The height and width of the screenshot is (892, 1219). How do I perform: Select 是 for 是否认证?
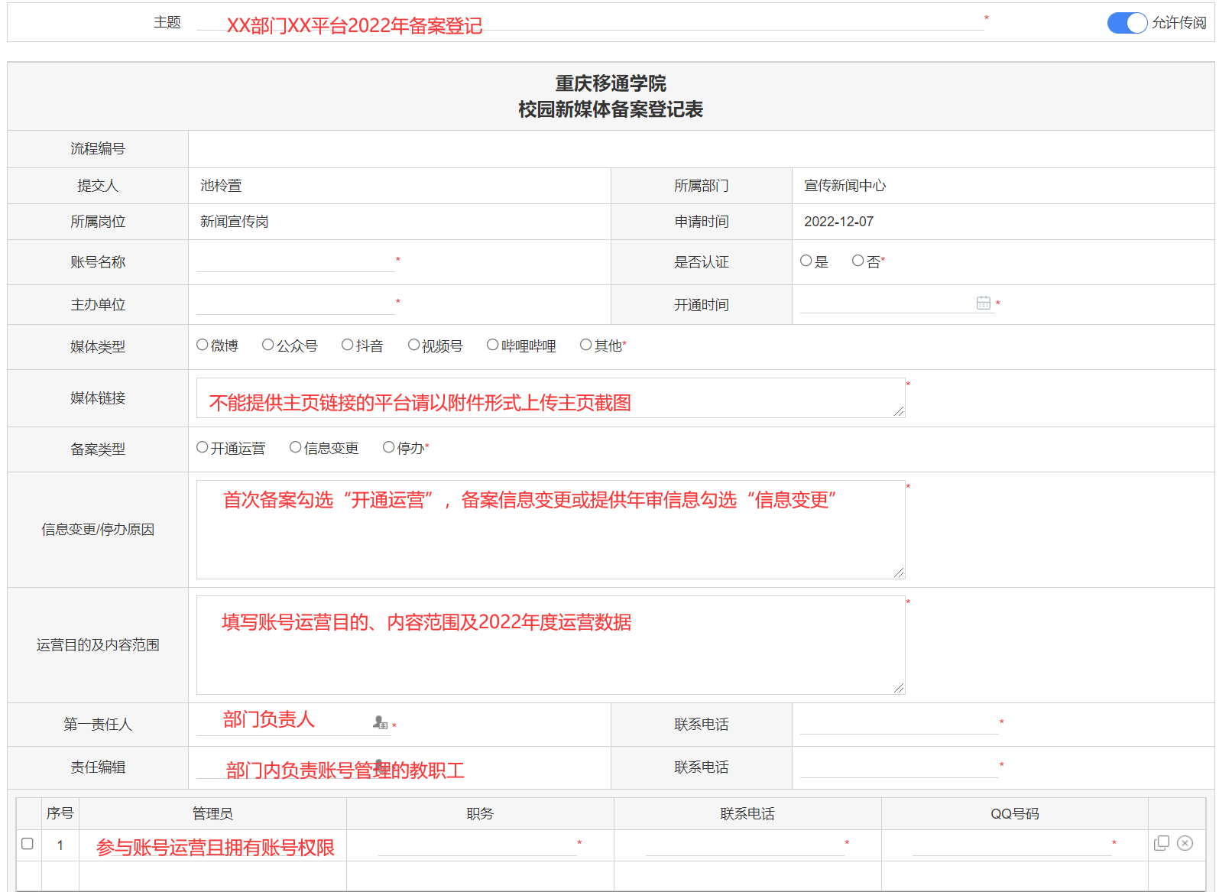806,261
